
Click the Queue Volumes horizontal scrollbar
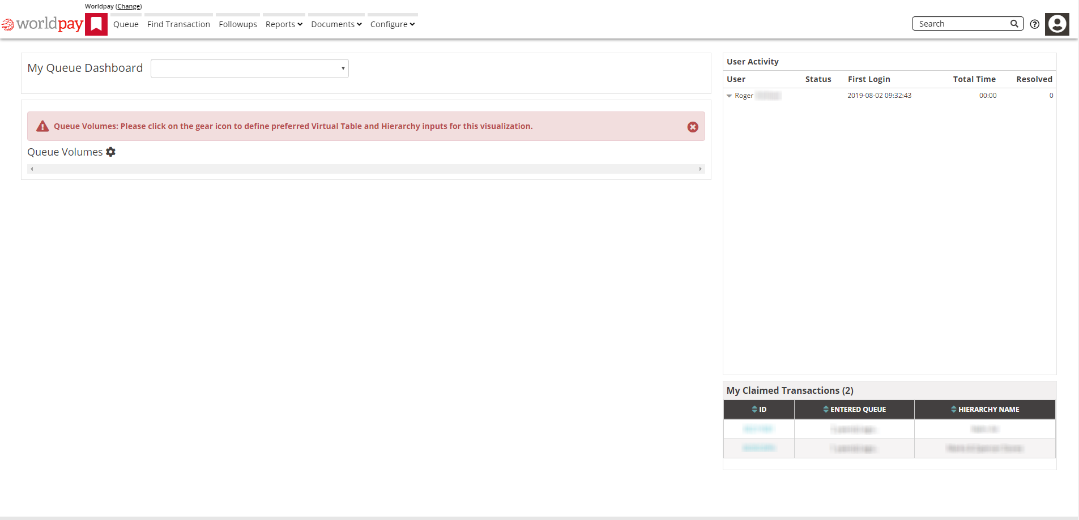pyautogui.click(x=366, y=169)
